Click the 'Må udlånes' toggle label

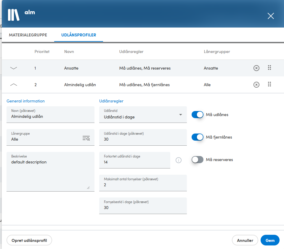(x=217, y=115)
